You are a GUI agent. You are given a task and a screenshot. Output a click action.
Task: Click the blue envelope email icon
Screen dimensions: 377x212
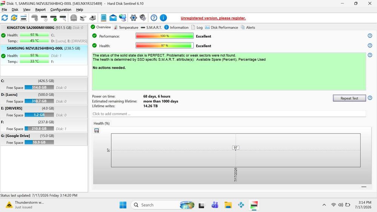pos(113,18)
